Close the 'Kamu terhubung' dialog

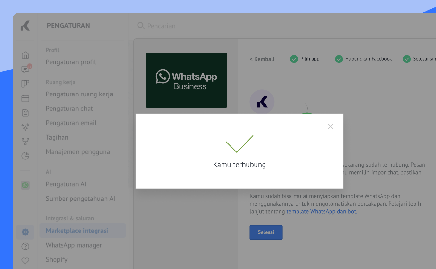pos(331,126)
